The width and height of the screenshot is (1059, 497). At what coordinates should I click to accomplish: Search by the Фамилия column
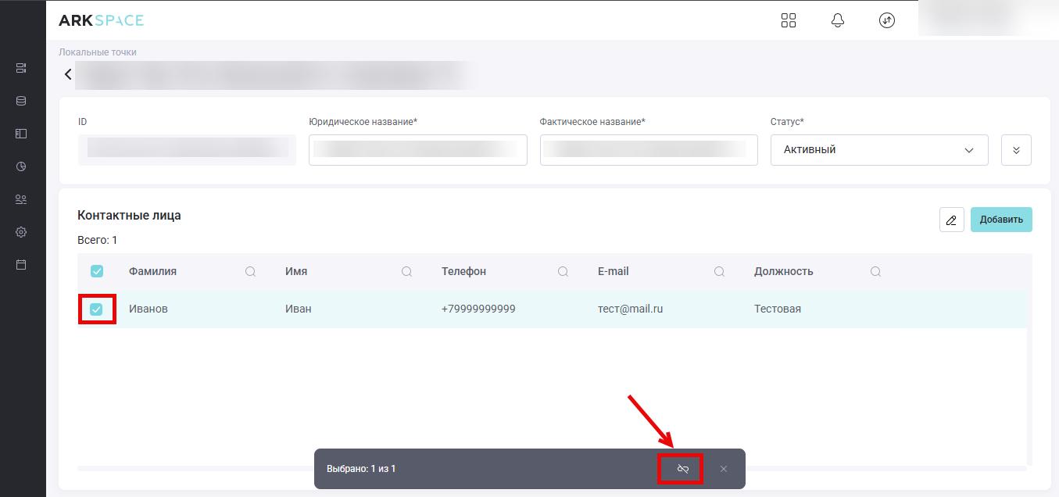pos(250,271)
